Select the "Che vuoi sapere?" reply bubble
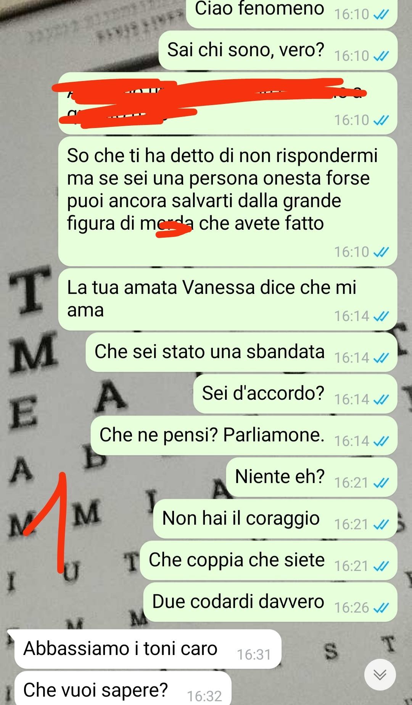This screenshot has height=705, width=412. (123, 688)
